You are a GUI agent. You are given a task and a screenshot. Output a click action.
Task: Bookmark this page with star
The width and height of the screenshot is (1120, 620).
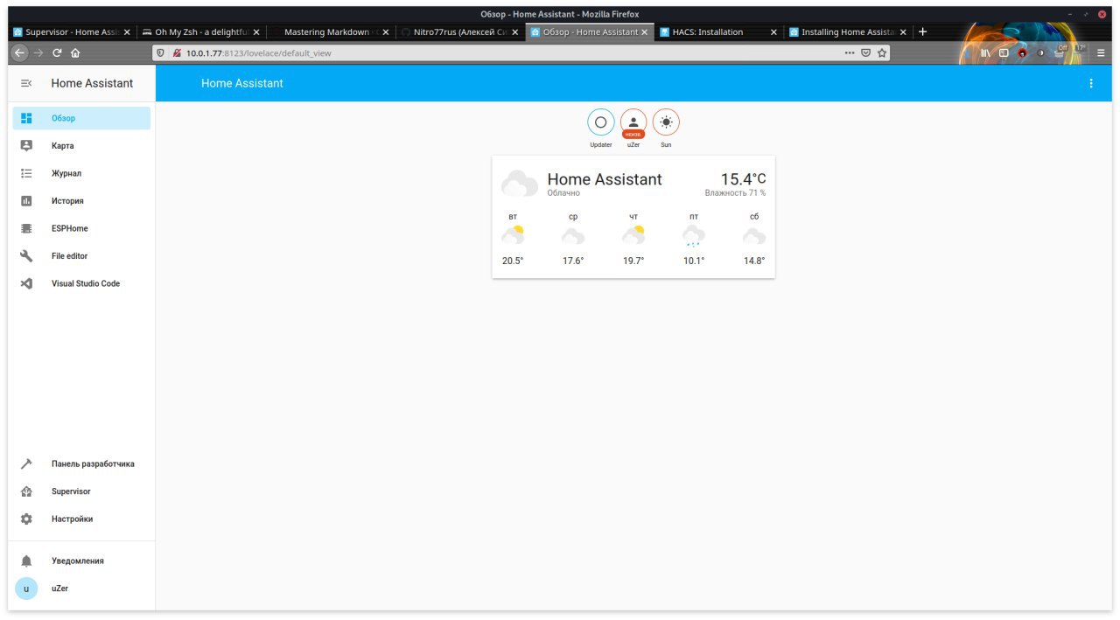(882, 52)
